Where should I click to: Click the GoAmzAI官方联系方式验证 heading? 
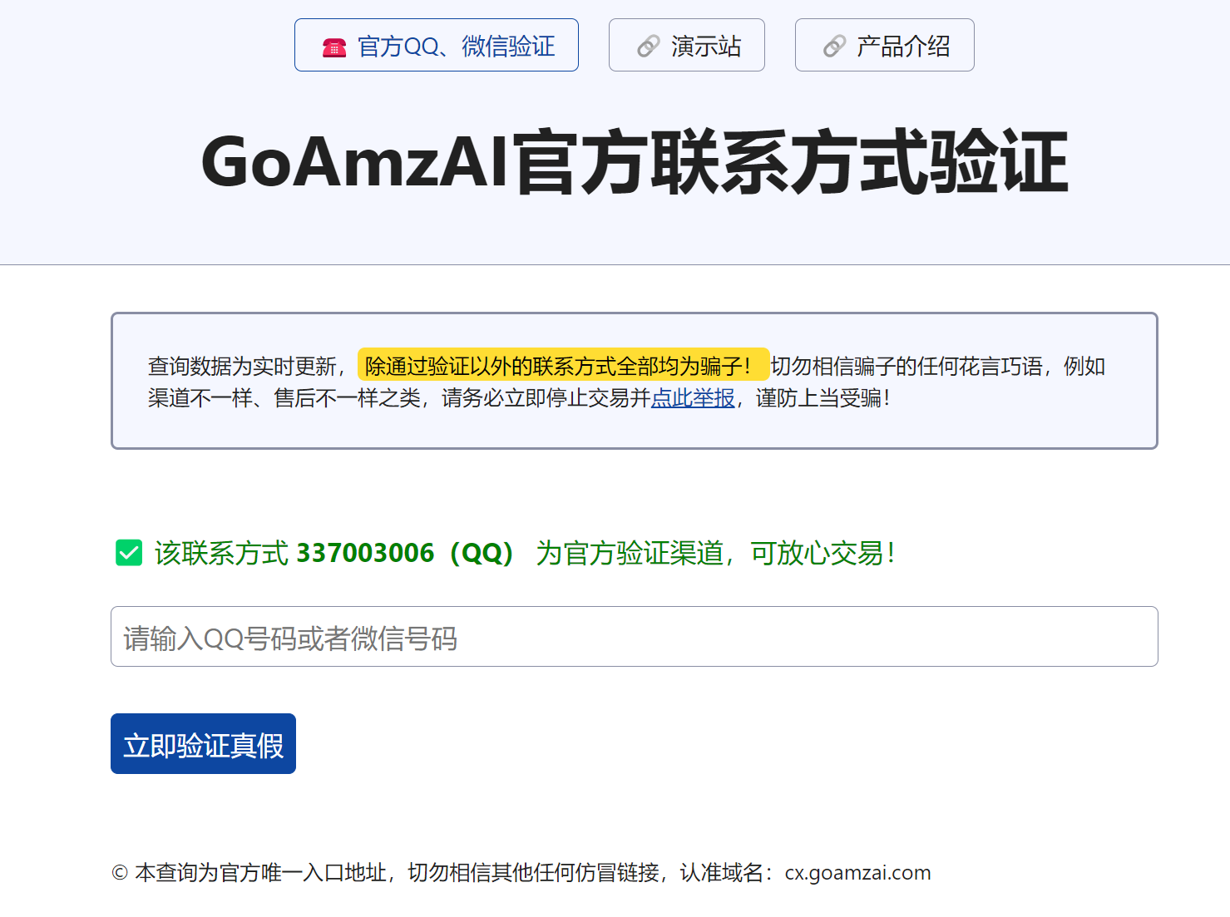click(635, 163)
